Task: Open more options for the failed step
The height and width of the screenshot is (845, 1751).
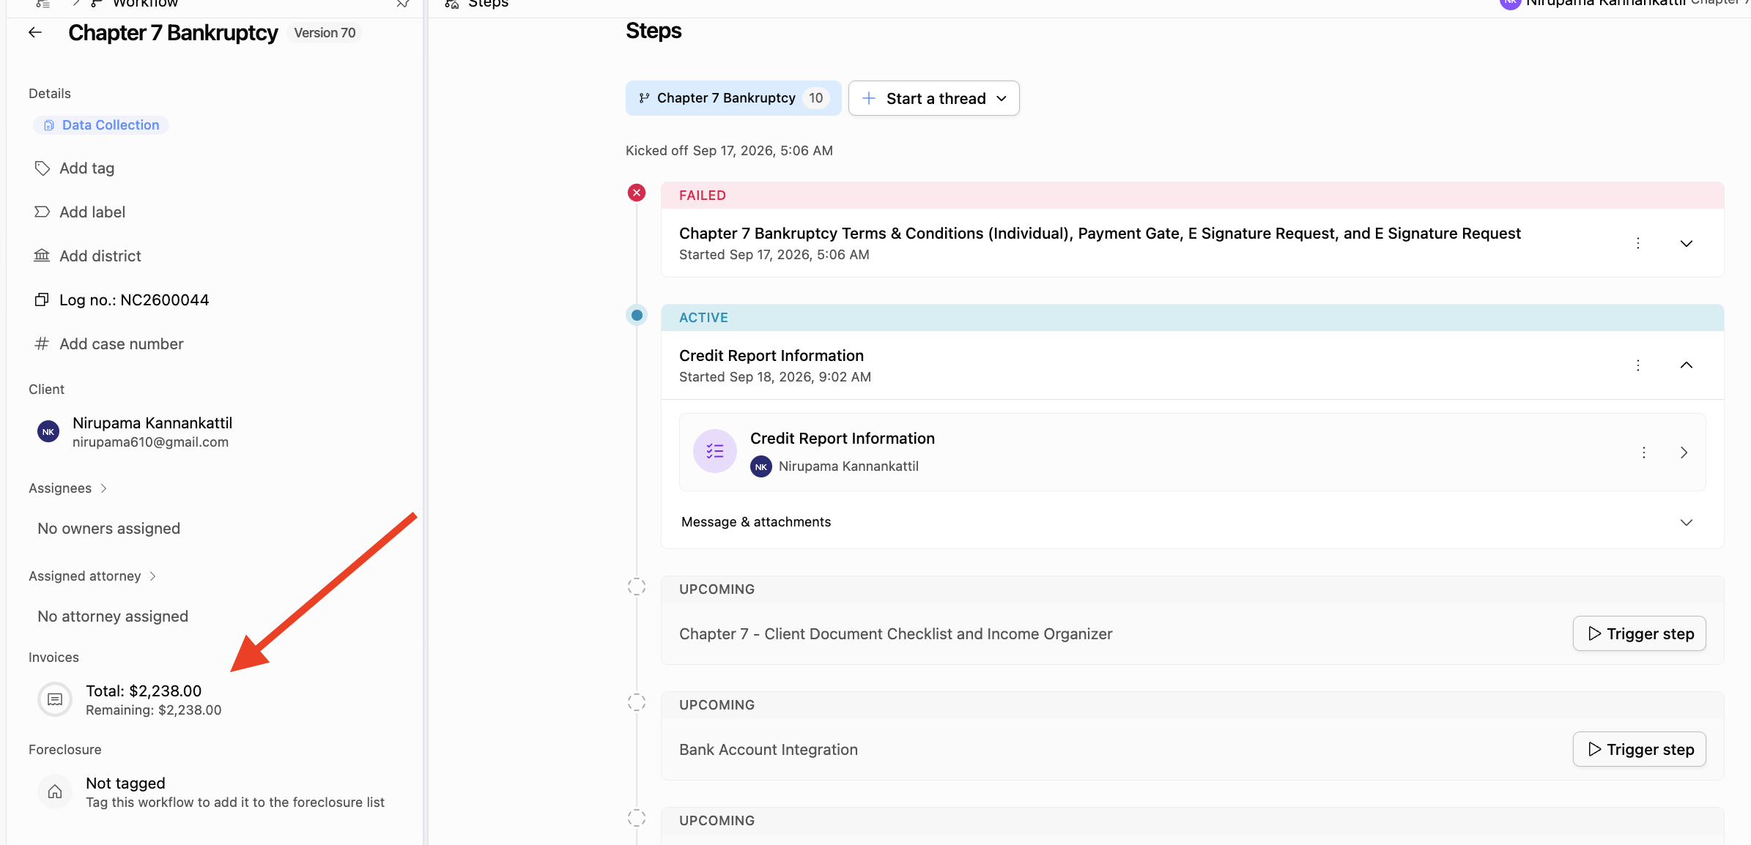Action: pos(1638,243)
